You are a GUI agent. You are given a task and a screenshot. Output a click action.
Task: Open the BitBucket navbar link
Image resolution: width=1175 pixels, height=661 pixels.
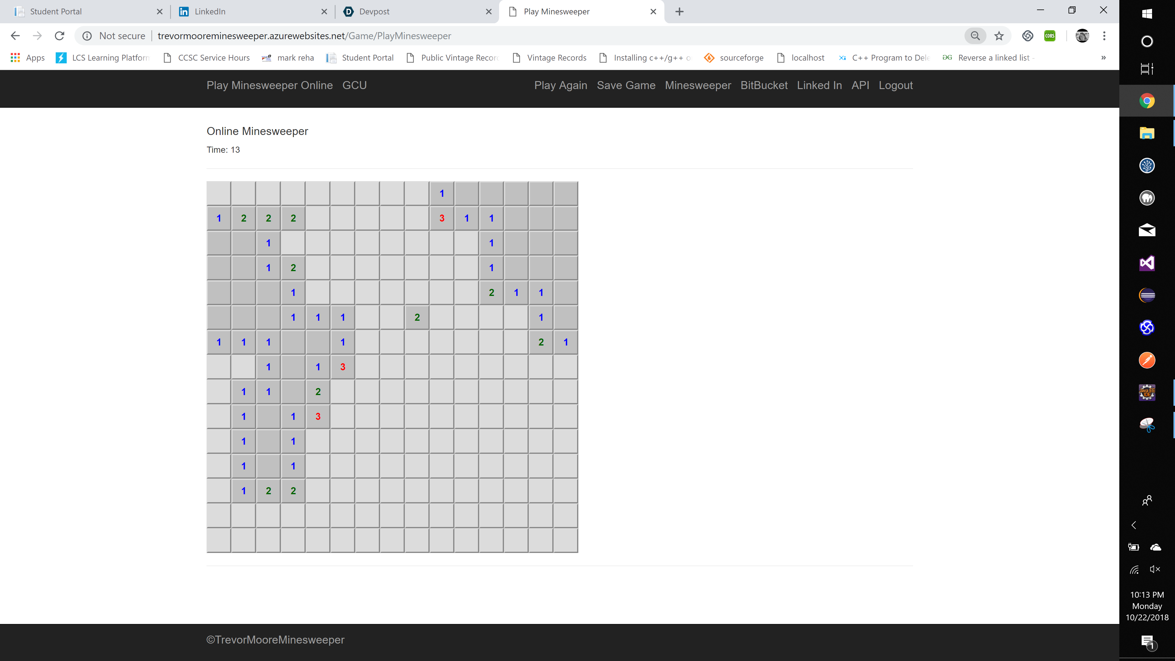[763, 85]
